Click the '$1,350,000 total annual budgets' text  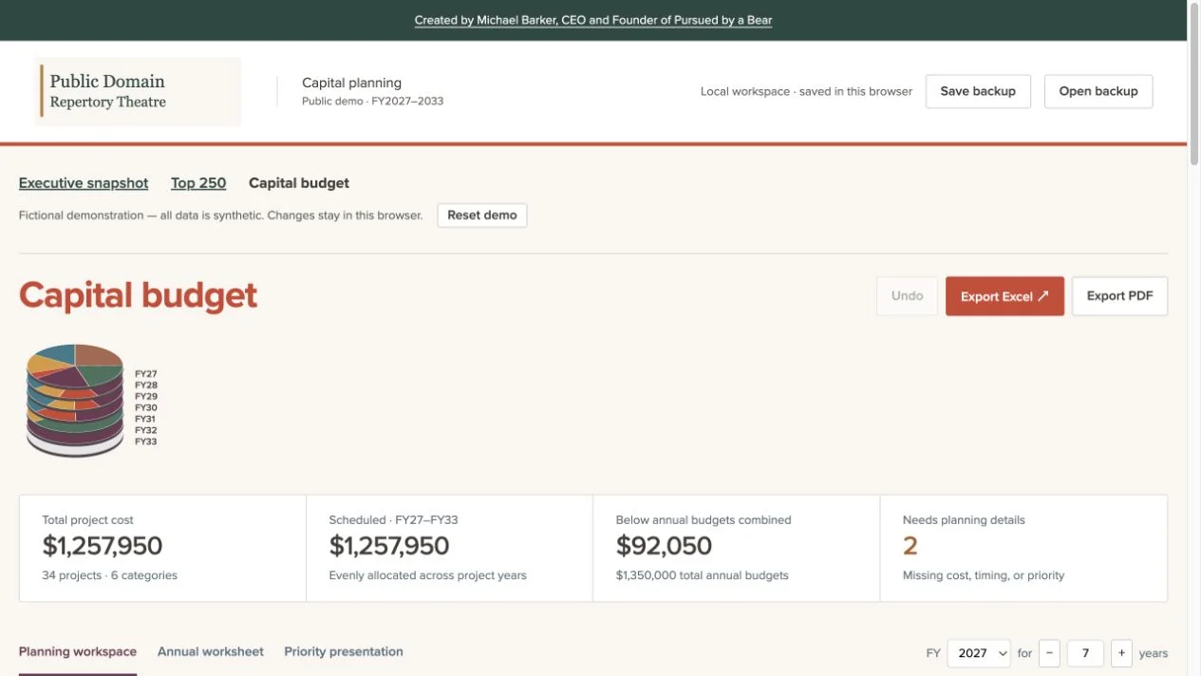pos(702,575)
